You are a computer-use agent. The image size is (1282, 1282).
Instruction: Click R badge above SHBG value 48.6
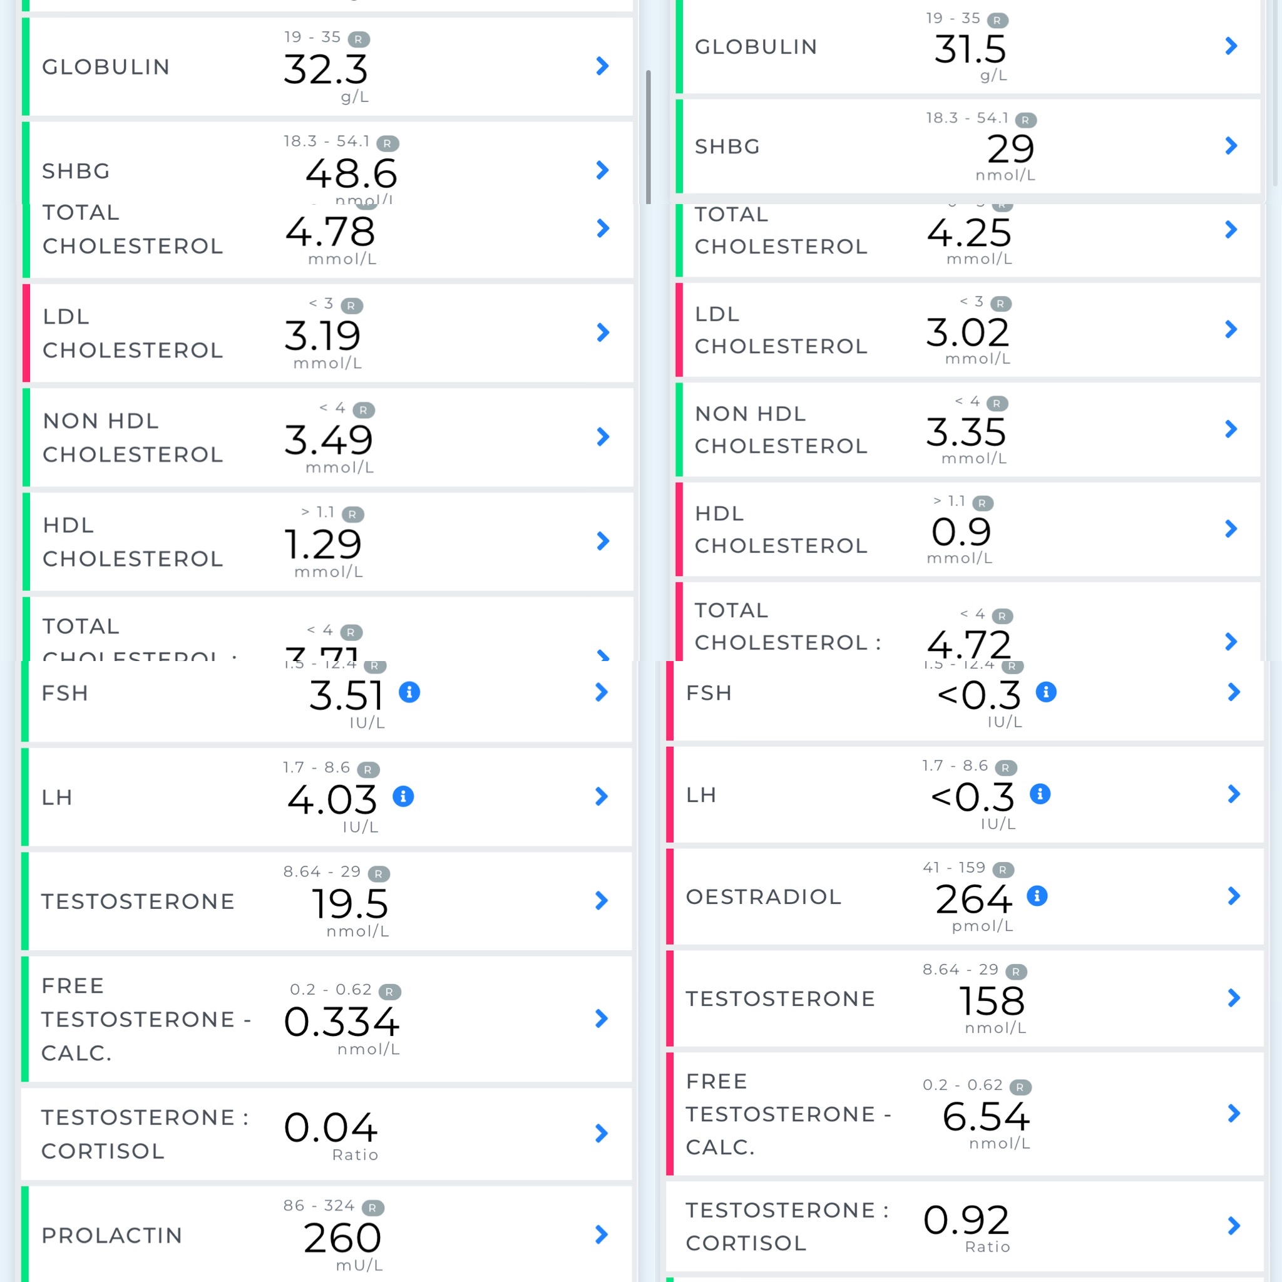(x=387, y=143)
